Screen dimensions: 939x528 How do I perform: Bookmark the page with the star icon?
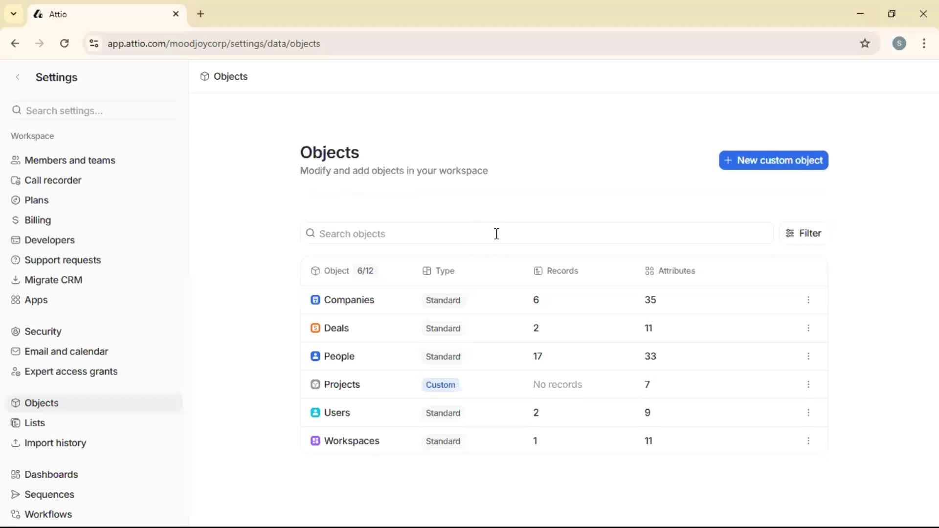point(865,43)
